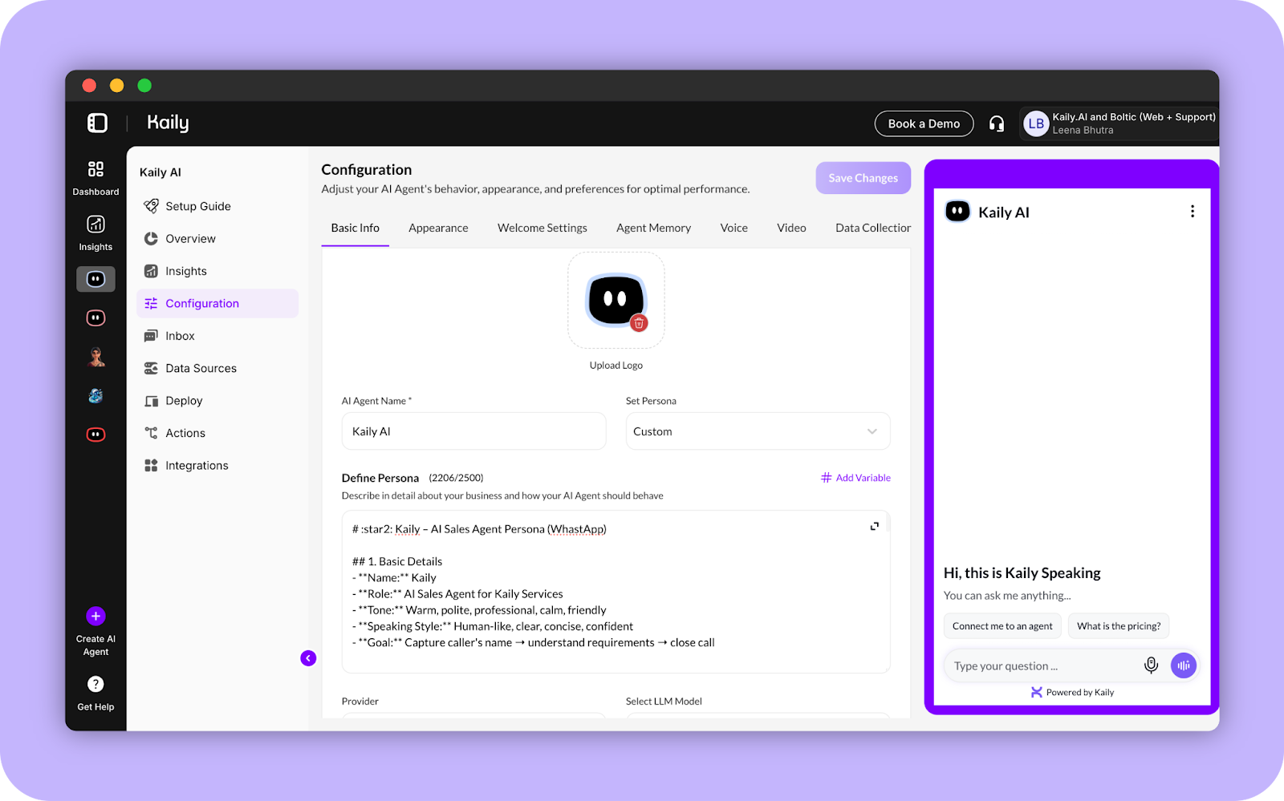Switch to the Voice tab

733,228
